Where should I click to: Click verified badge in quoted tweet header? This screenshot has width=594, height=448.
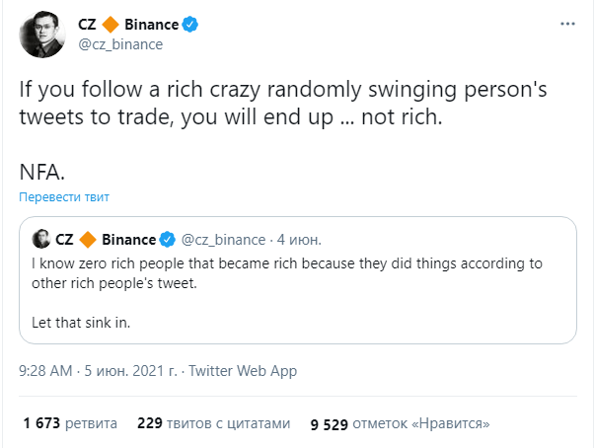[x=167, y=240]
